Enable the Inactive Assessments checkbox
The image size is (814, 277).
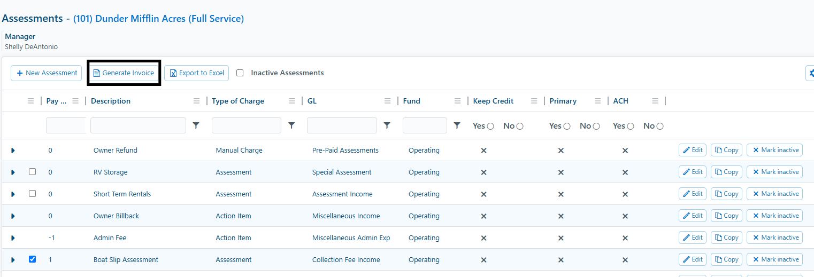(x=240, y=73)
